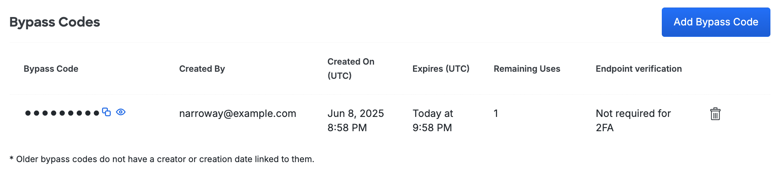776x174 pixels.
Task: Click the Add Bypass Code button
Action: (x=716, y=22)
